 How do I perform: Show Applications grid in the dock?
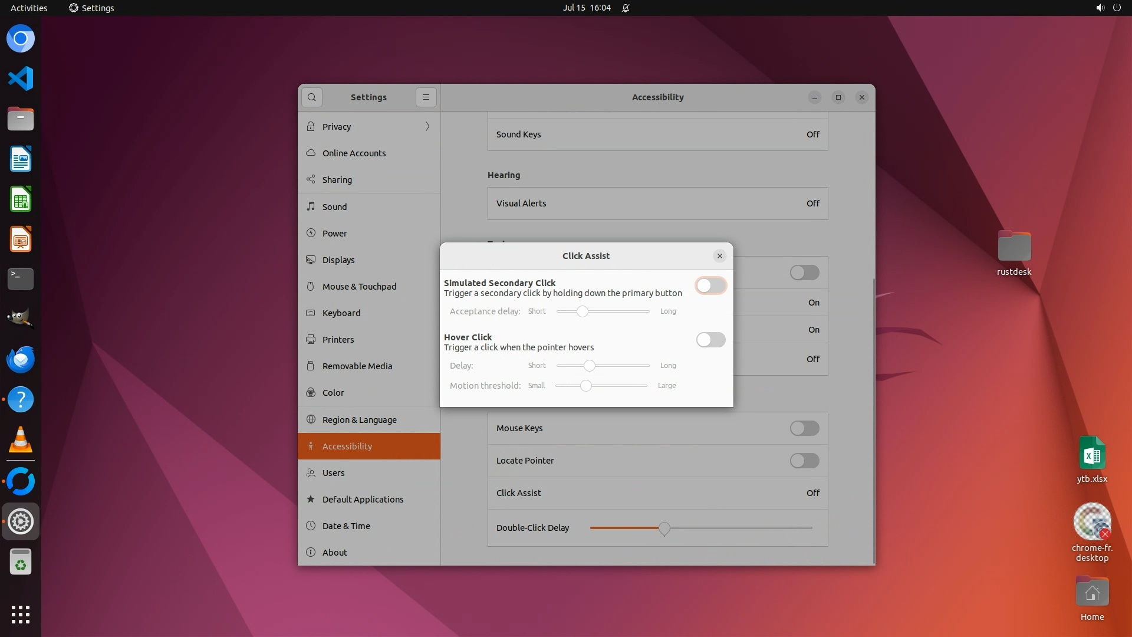[x=21, y=615]
